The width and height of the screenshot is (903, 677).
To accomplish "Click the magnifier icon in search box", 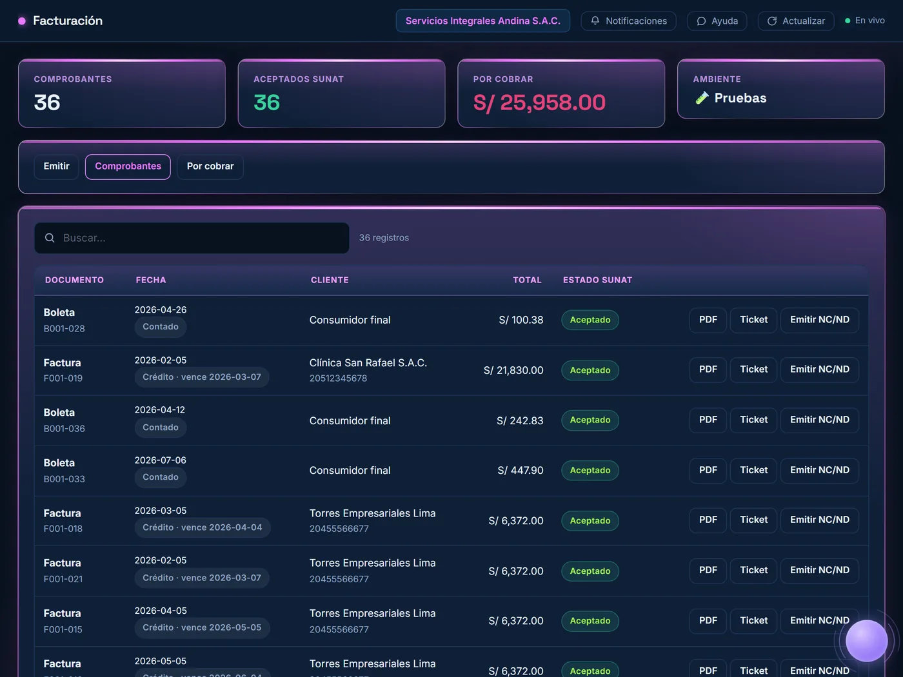I will (x=50, y=238).
